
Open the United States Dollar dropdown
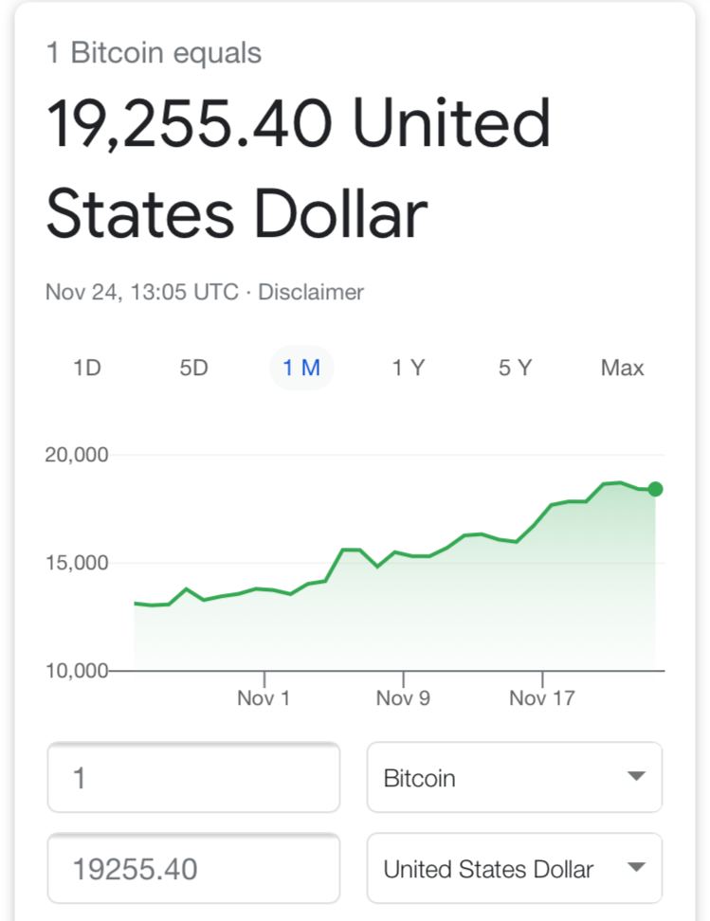(515, 868)
